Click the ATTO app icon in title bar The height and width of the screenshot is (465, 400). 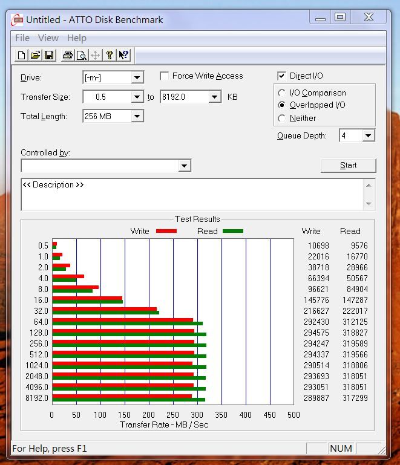17,20
